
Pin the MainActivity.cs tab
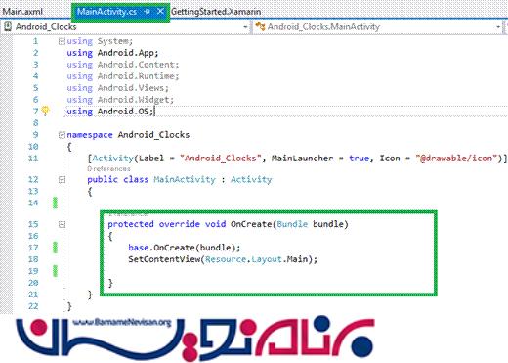(147, 12)
